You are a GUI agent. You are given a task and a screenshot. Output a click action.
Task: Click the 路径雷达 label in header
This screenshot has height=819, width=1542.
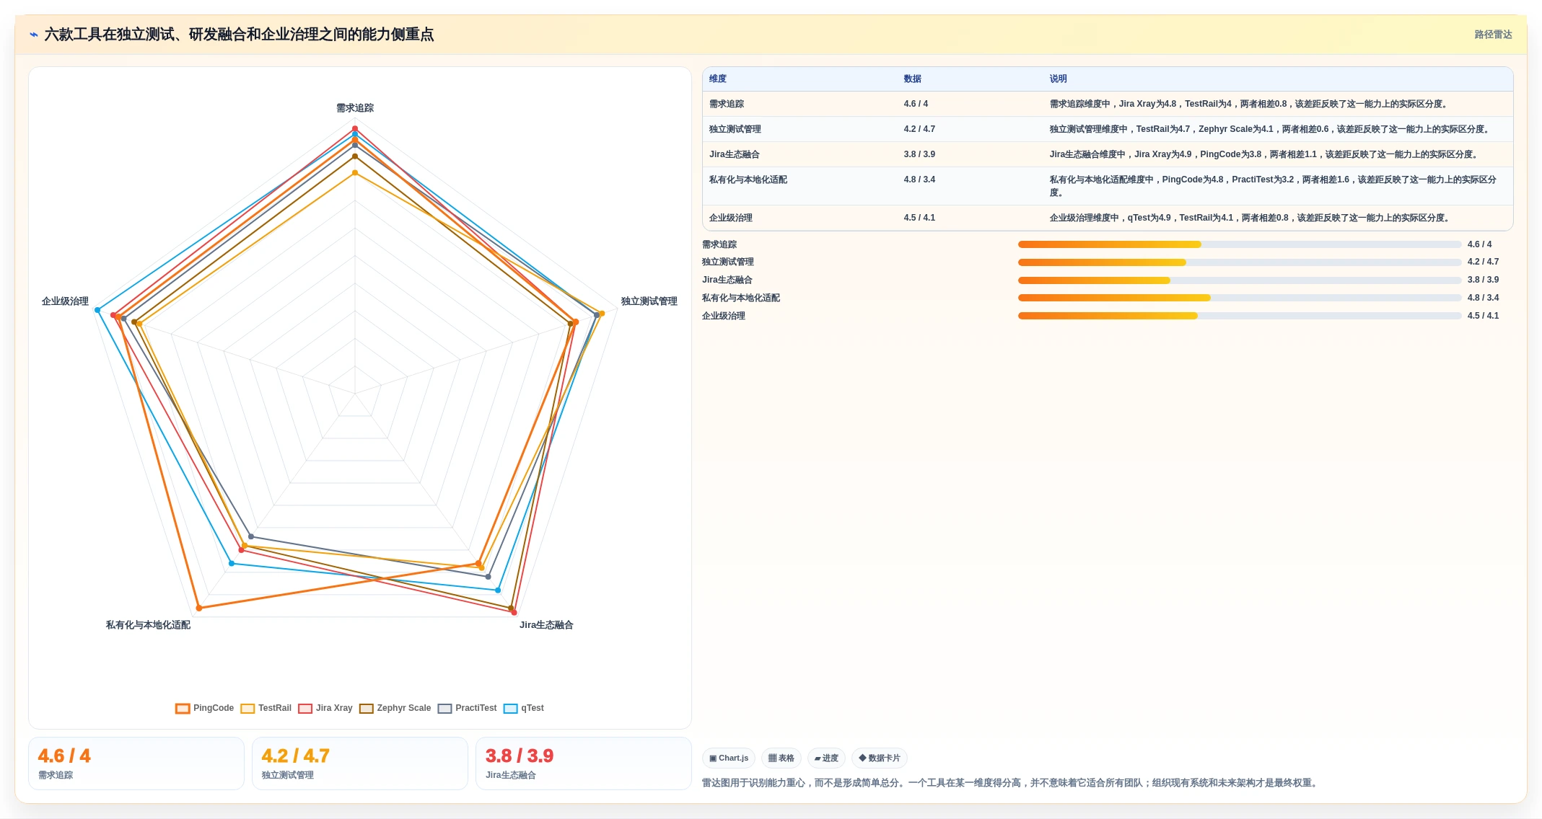pyautogui.click(x=1493, y=35)
